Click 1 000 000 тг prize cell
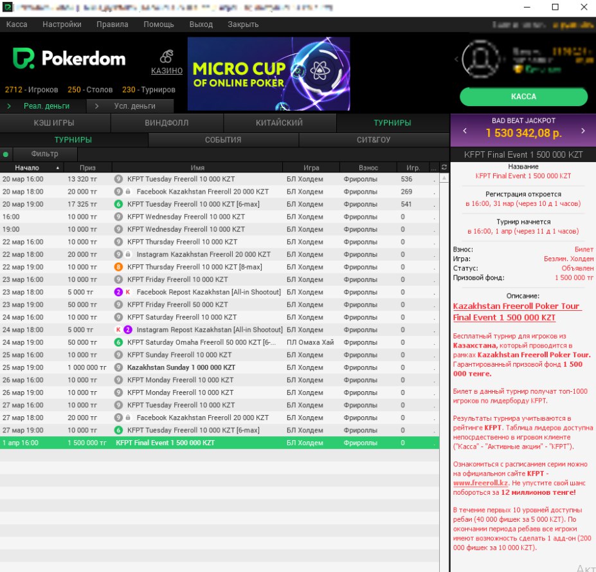 [87, 367]
